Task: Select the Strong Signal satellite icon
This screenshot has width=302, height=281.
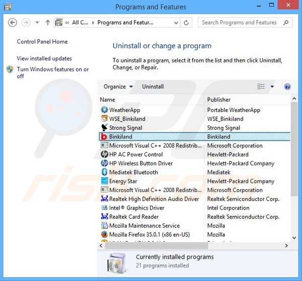Action: pos(104,127)
